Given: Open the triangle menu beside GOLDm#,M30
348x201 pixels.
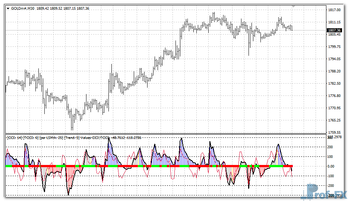Looking at the screenshot, I should (x=8, y=9).
